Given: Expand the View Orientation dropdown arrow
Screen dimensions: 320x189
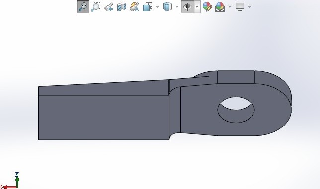Looking at the screenshot, I should [x=157, y=7].
